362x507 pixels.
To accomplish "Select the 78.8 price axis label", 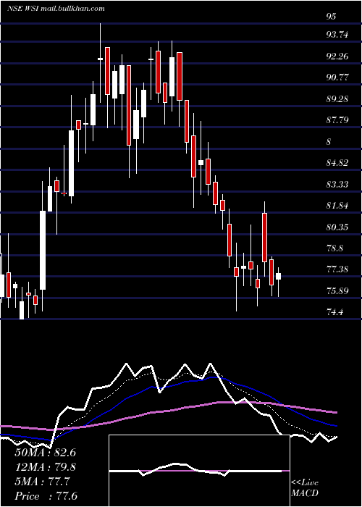I will (334, 248).
